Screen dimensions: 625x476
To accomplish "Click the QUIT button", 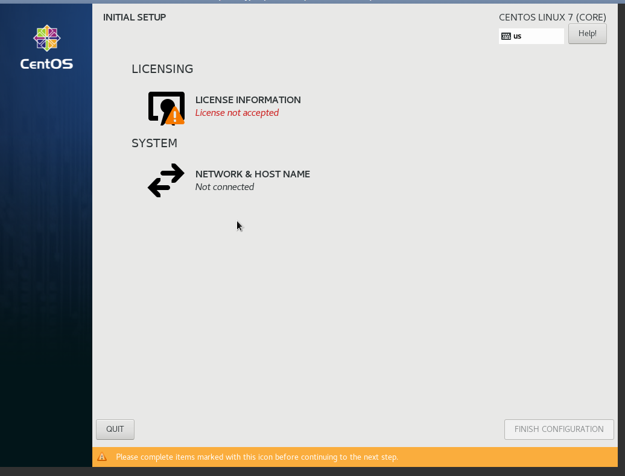I will point(115,430).
